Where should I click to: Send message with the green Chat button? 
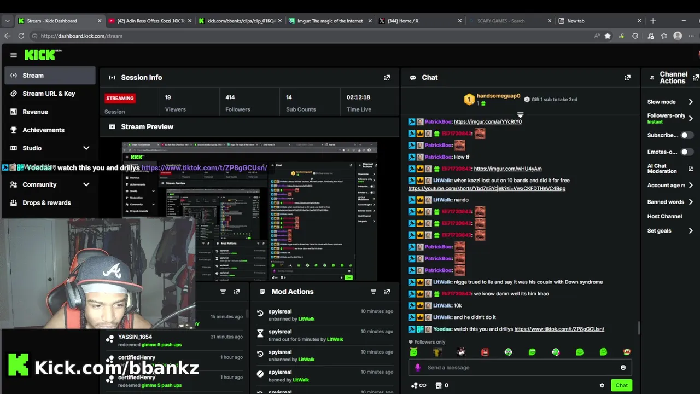tap(621, 385)
